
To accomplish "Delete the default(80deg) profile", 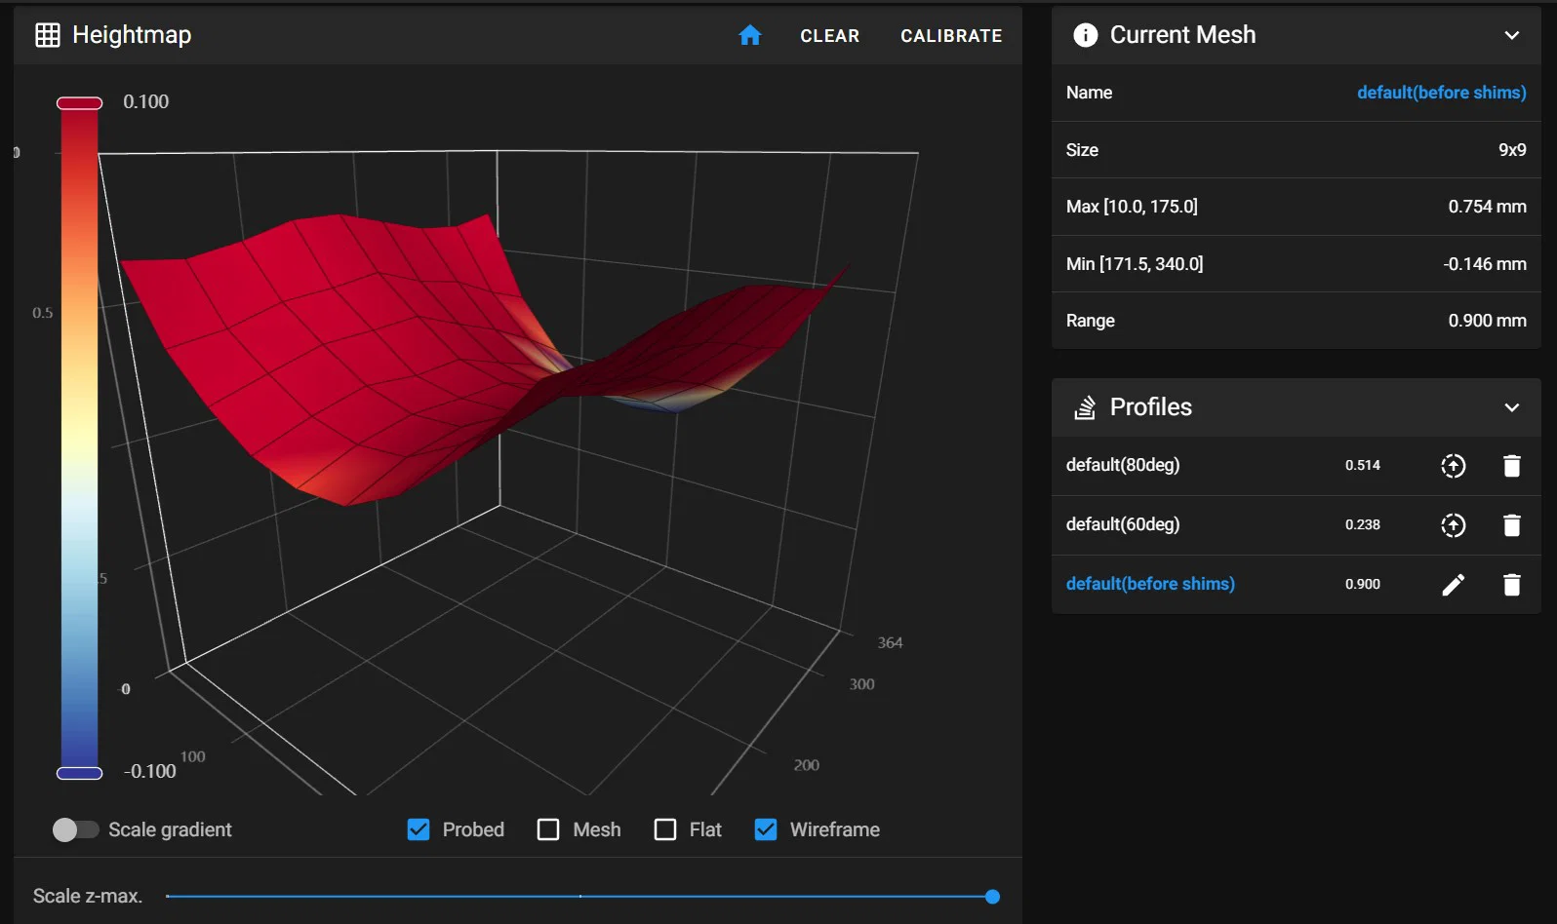I will (1511, 466).
